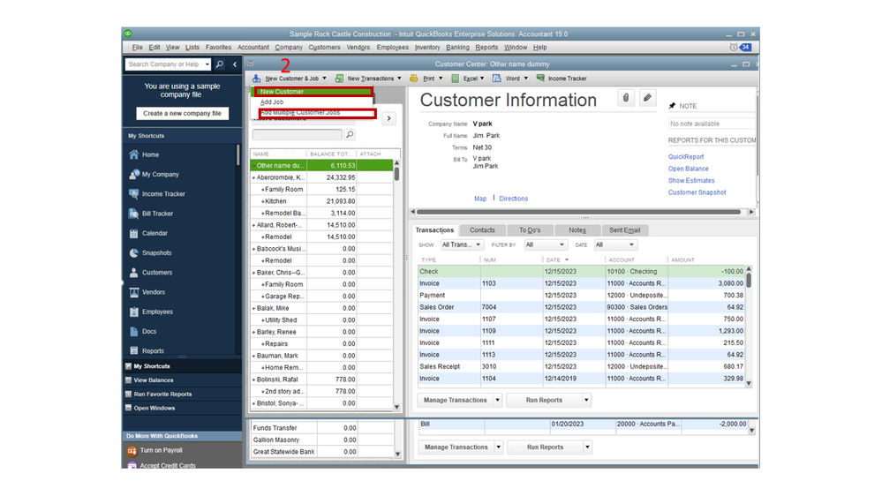Click the QuickReport link
This screenshot has width=882, height=496.
(686, 157)
